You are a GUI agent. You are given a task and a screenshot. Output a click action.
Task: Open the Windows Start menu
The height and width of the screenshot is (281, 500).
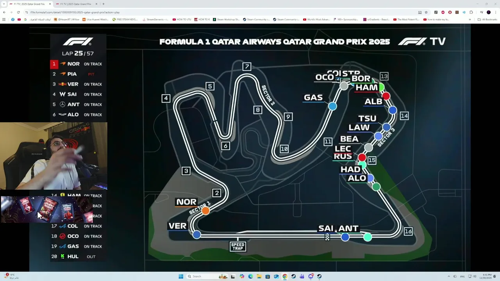pyautogui.click(x=181, y=276)
